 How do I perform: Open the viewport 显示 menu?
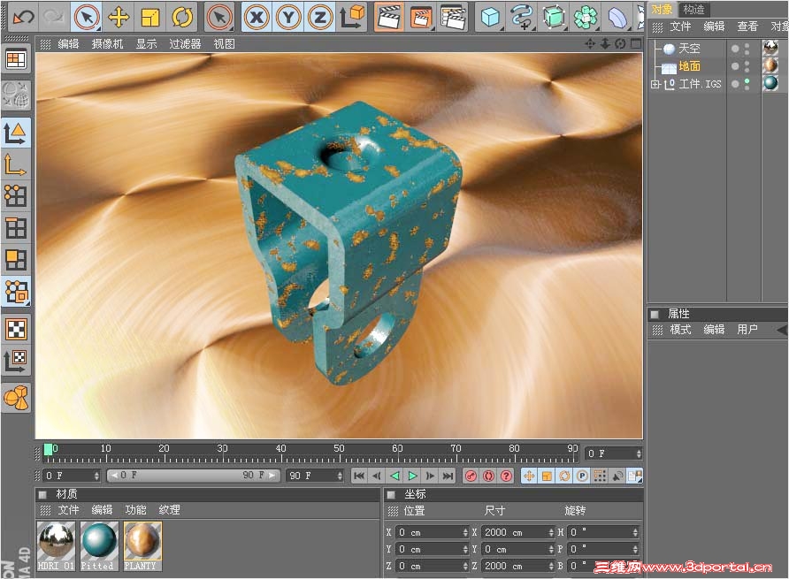pos(147,44)
